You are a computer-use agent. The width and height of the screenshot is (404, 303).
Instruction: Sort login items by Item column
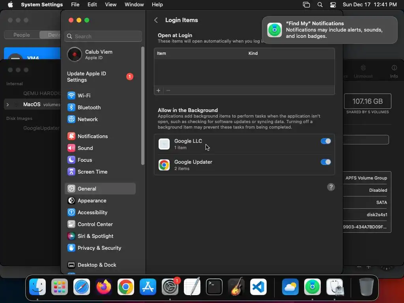click(x=161, y=53)
